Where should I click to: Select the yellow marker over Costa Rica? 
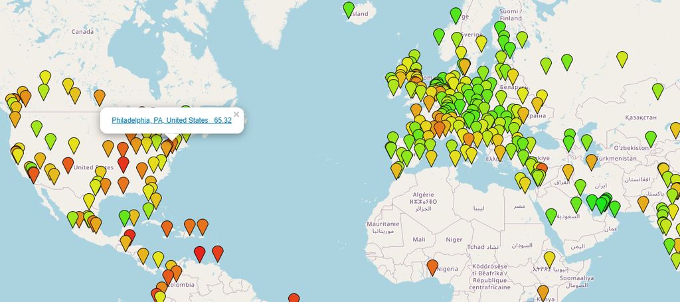[x=158, y=260]
